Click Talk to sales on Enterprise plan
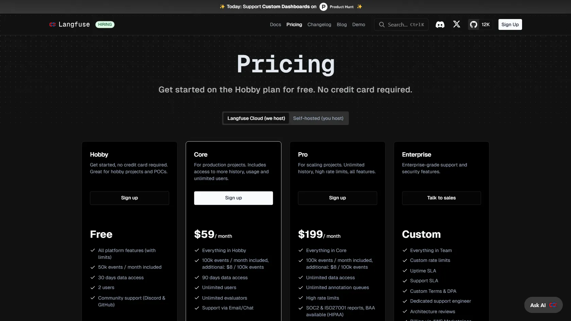Image resolution: width=571 pixels, height=321 pixels. point(442,198)
